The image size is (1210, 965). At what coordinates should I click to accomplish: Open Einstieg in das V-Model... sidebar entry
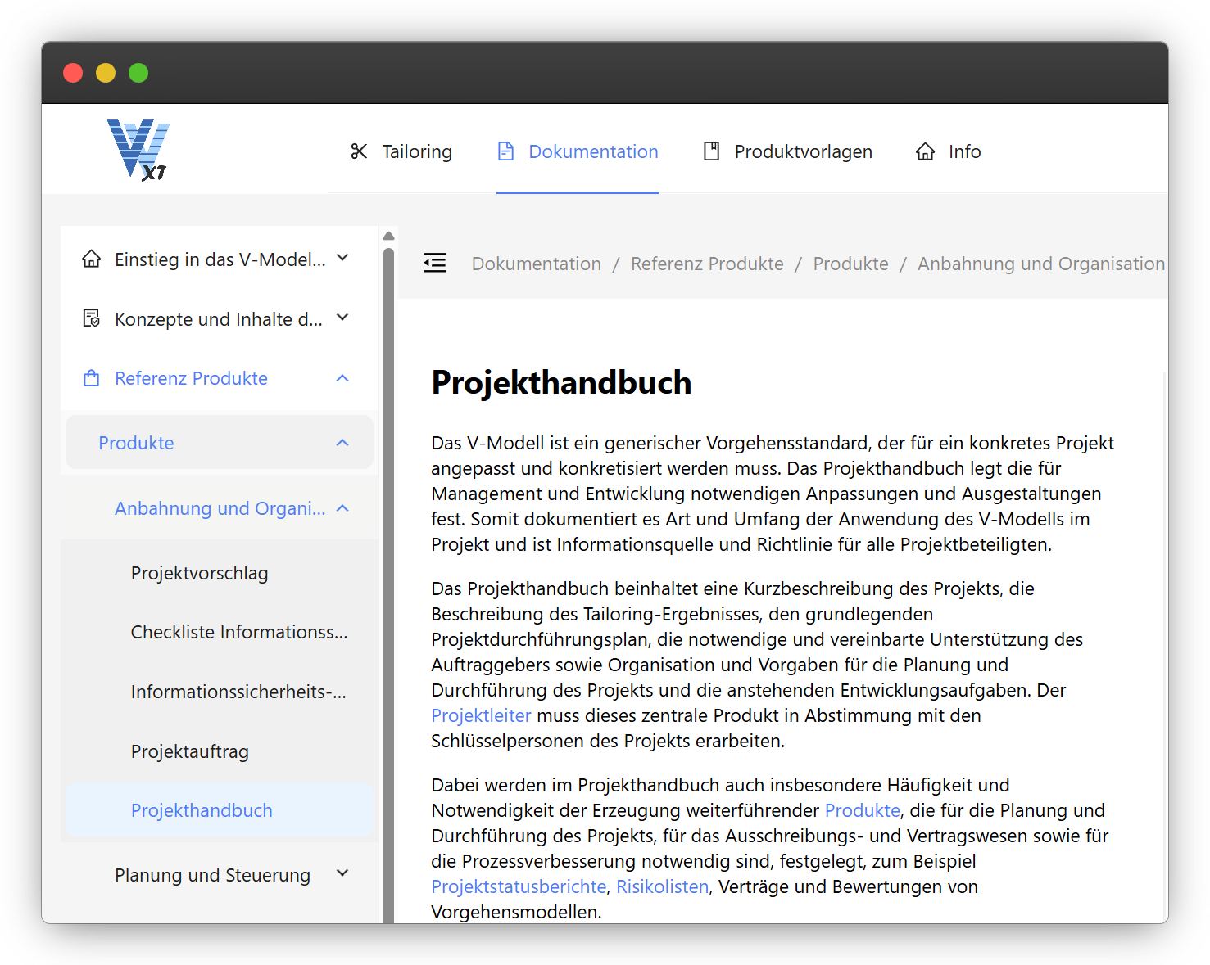(x=219, y=259)
